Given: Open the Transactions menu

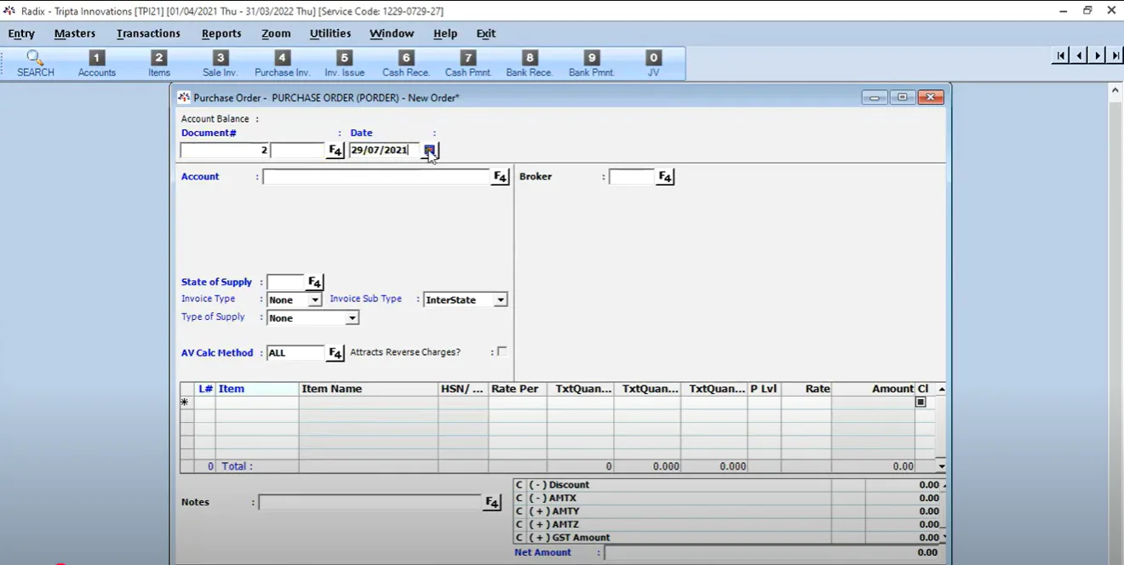Looking at the screenshot, I should tap(149, 34).
